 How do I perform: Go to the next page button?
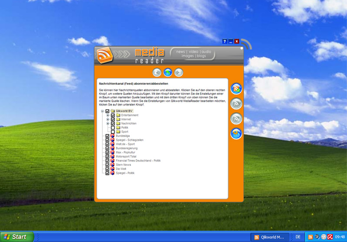[179, 72]
